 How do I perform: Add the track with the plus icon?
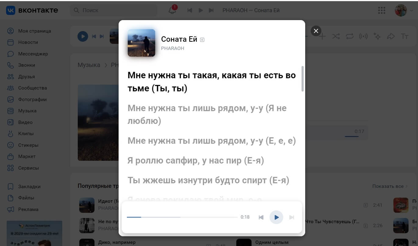pyautogui.click(x=322, y=37)
